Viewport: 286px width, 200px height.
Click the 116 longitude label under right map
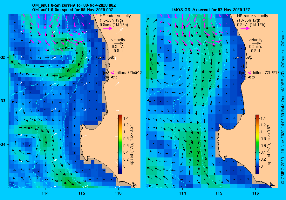(255, 193)
